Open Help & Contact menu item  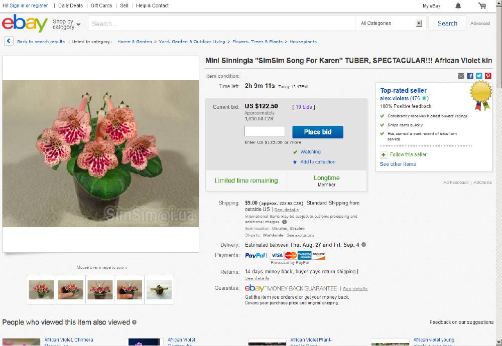[152, 6]
